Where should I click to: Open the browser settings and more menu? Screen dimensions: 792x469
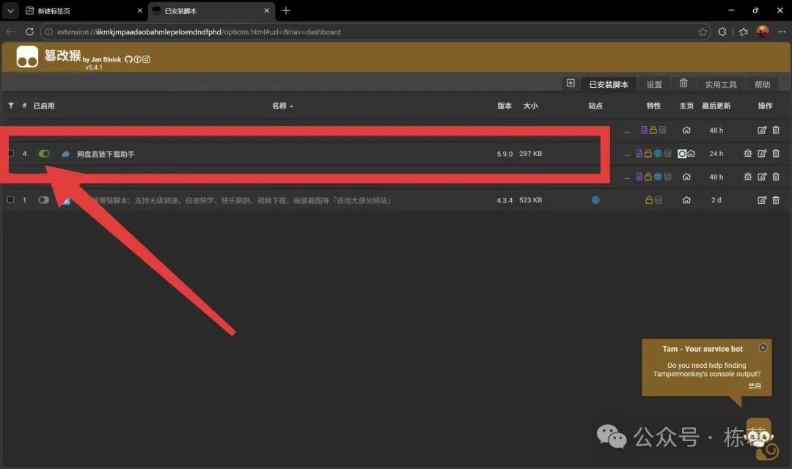(781, 32)
